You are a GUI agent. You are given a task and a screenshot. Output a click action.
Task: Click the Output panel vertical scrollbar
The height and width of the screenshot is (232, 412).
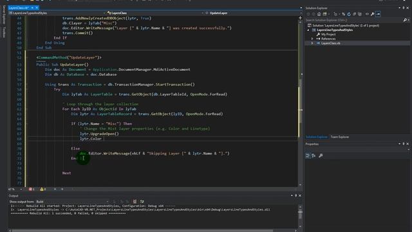(x=301, y=217)
